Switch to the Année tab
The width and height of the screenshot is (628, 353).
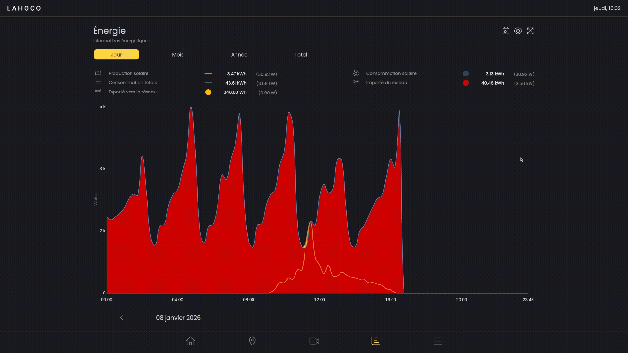pos(239,55)
